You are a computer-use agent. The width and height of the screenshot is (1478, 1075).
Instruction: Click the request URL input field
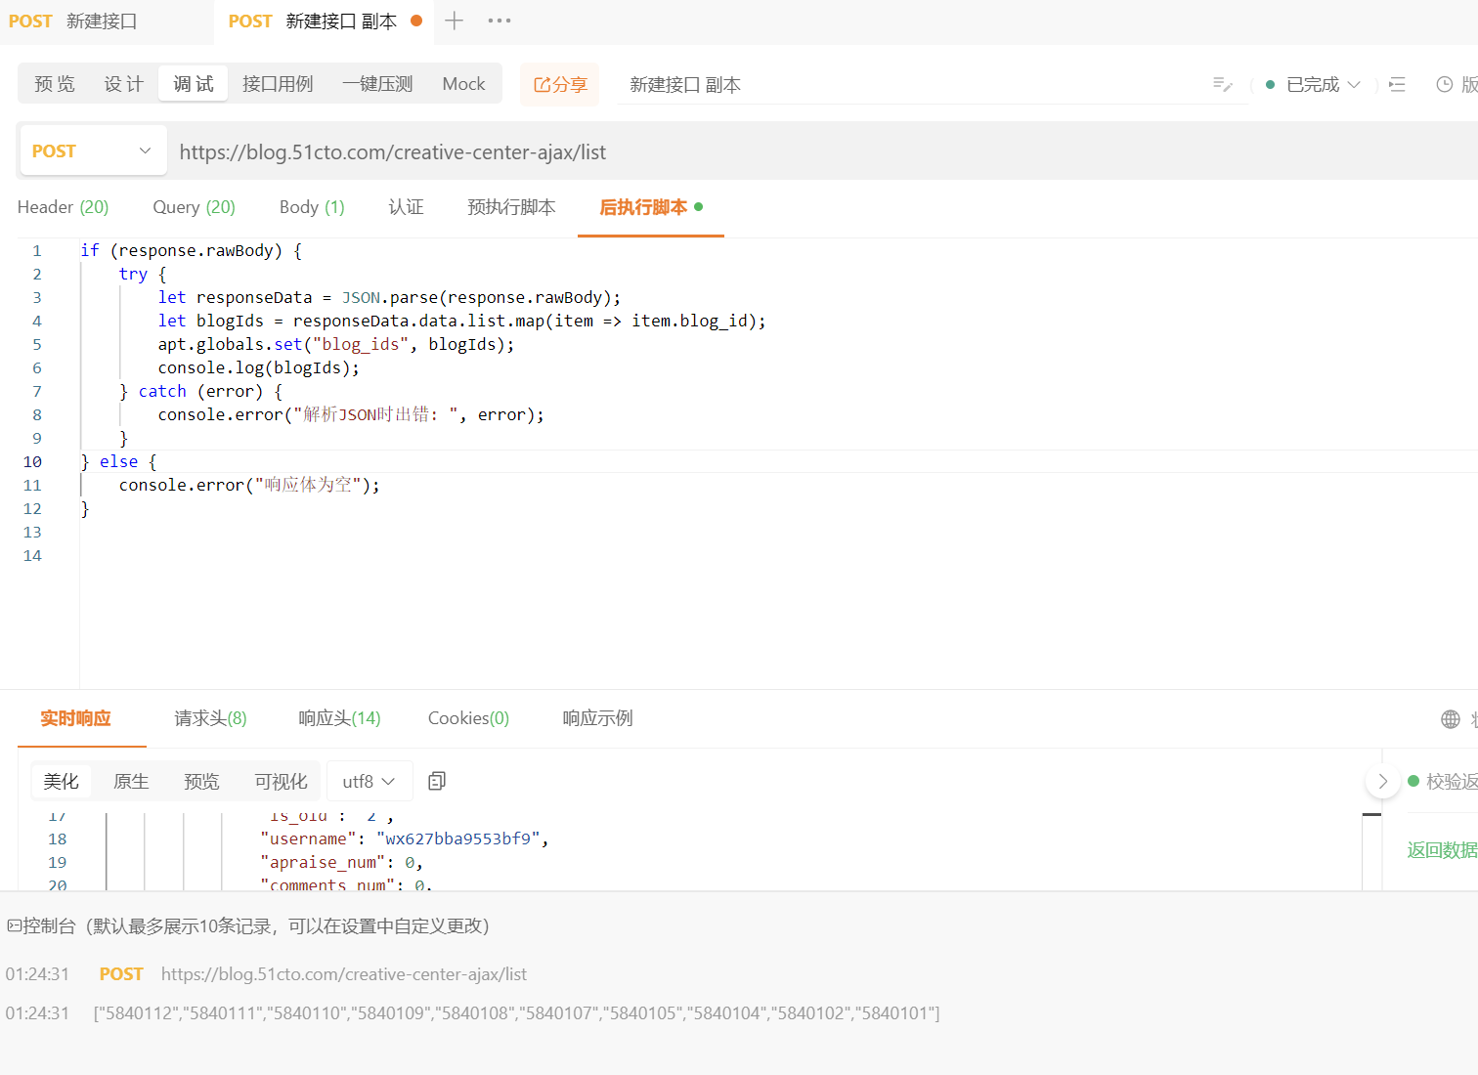coord(587,151)
